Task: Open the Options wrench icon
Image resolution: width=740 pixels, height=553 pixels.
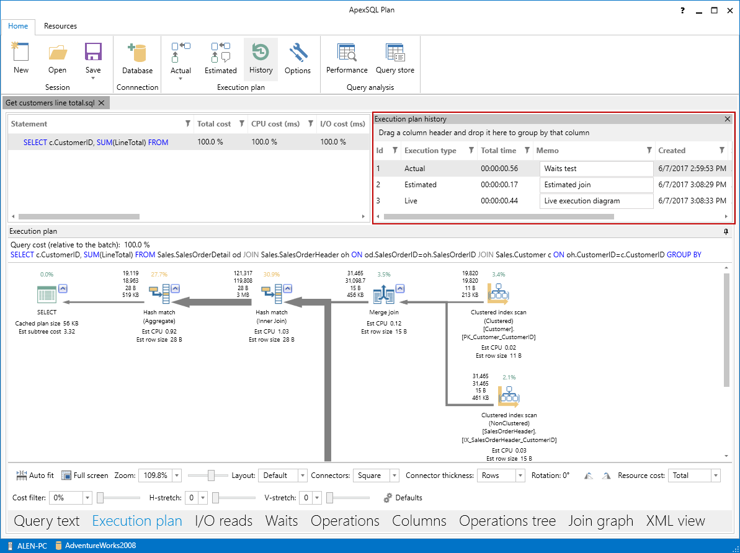Action: click(298, 52)
